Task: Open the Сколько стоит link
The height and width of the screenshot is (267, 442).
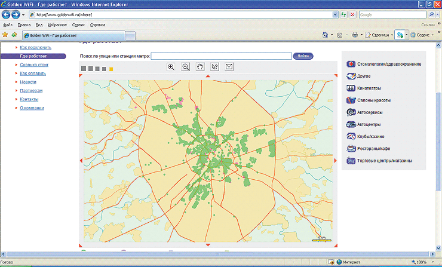Action: point(34,65)
